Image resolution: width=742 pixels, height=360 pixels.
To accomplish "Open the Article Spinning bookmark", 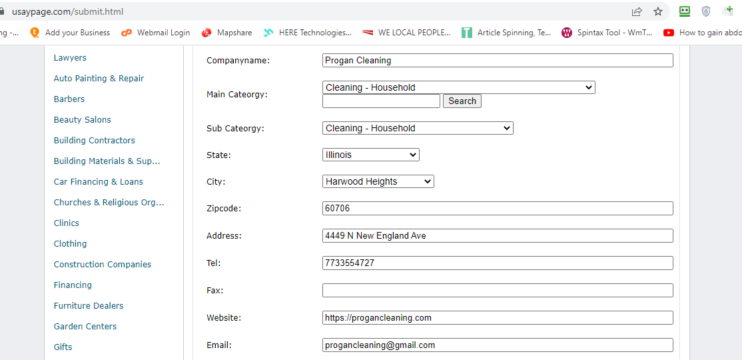I will click(x=506, y=33).
